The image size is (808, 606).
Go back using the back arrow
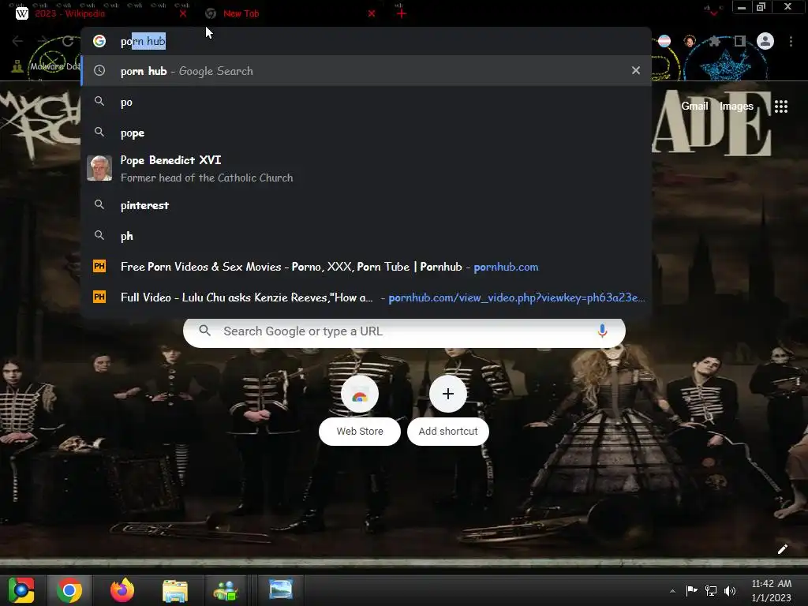point(17,41)
